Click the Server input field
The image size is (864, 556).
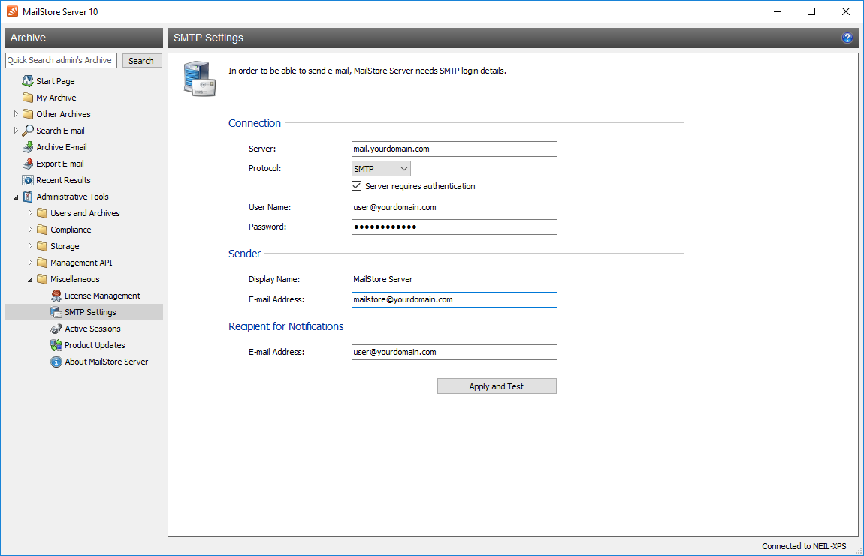(x=454, y=149)
